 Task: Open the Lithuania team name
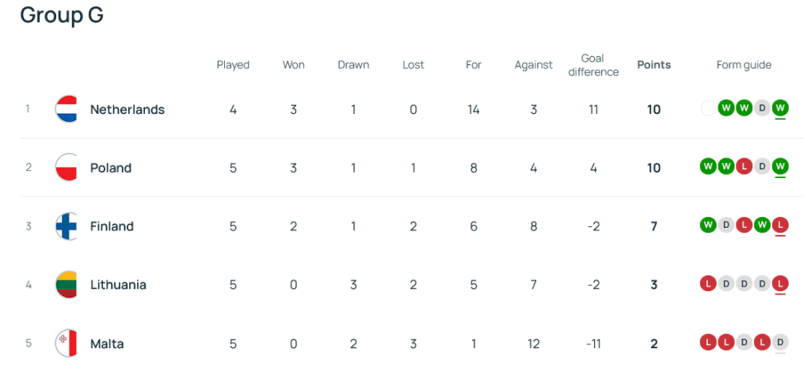(x=118, y=285)
